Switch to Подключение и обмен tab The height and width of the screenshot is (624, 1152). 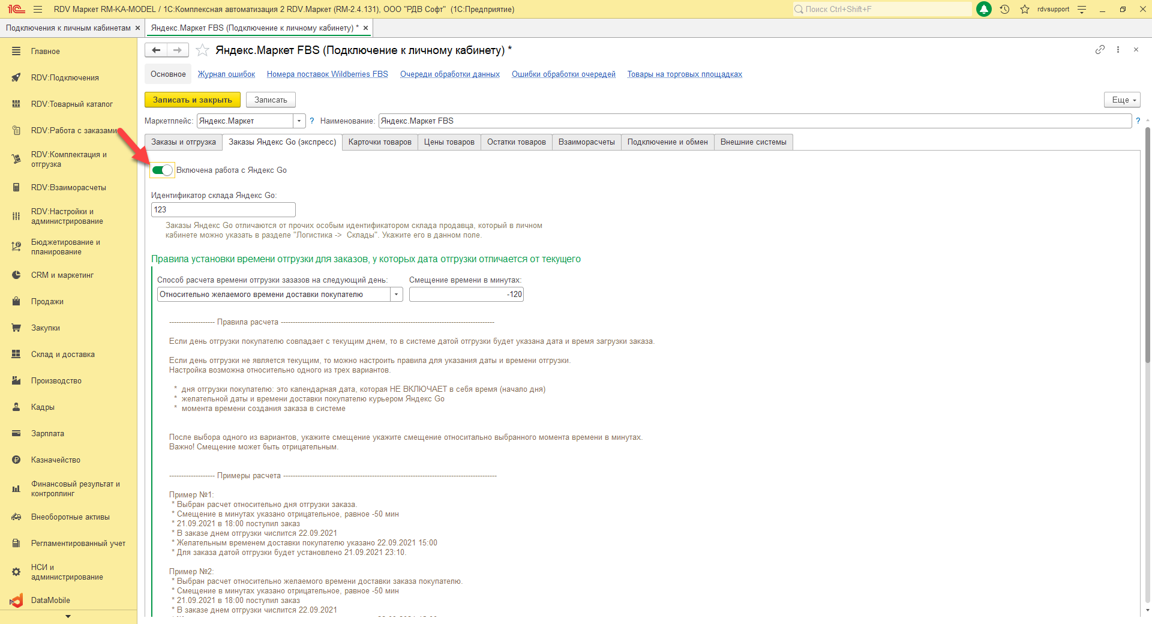tap(668, 142)
